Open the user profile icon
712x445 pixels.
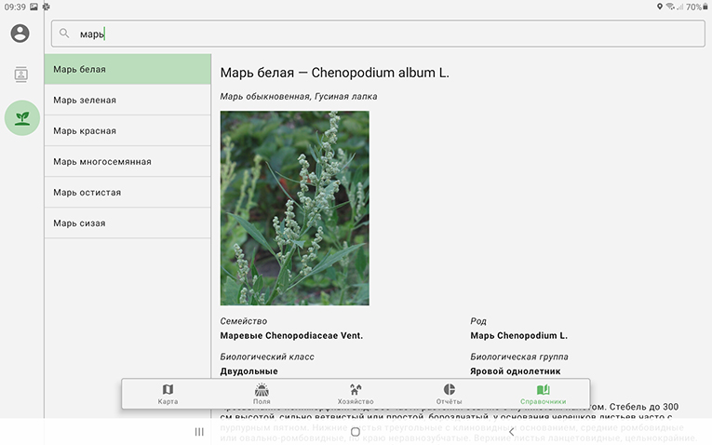(20, 34)
